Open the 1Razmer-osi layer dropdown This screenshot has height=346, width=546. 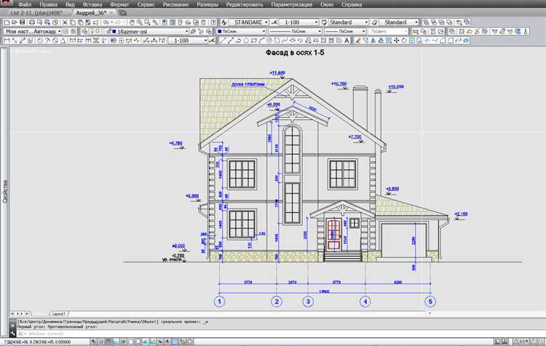click(186, 32)
